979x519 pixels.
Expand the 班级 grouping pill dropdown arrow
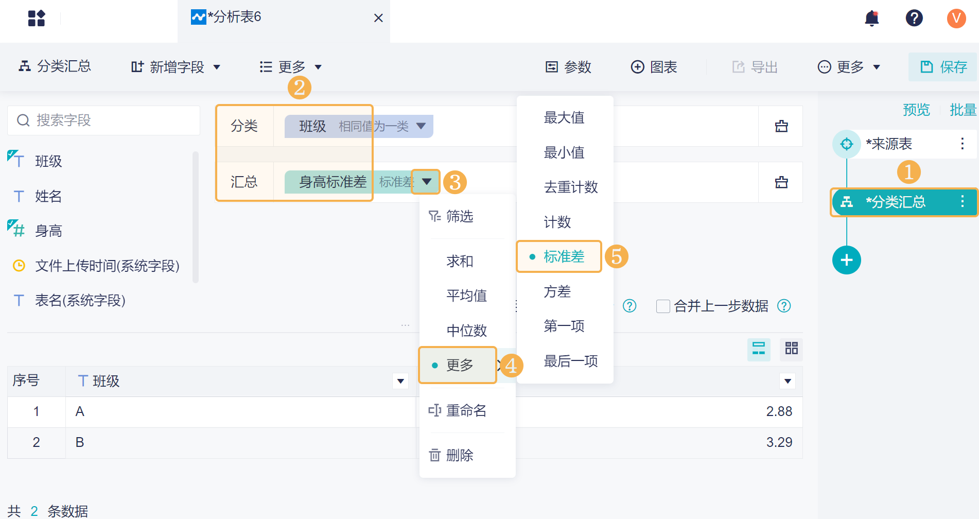tap(421, 126)
